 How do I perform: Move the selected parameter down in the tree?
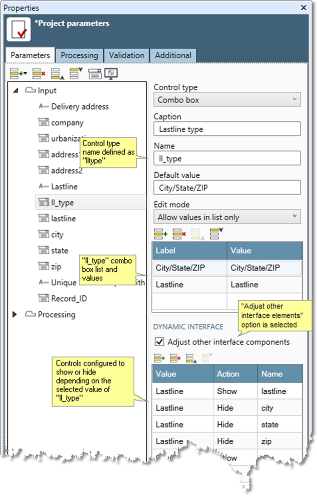[76, 74]
